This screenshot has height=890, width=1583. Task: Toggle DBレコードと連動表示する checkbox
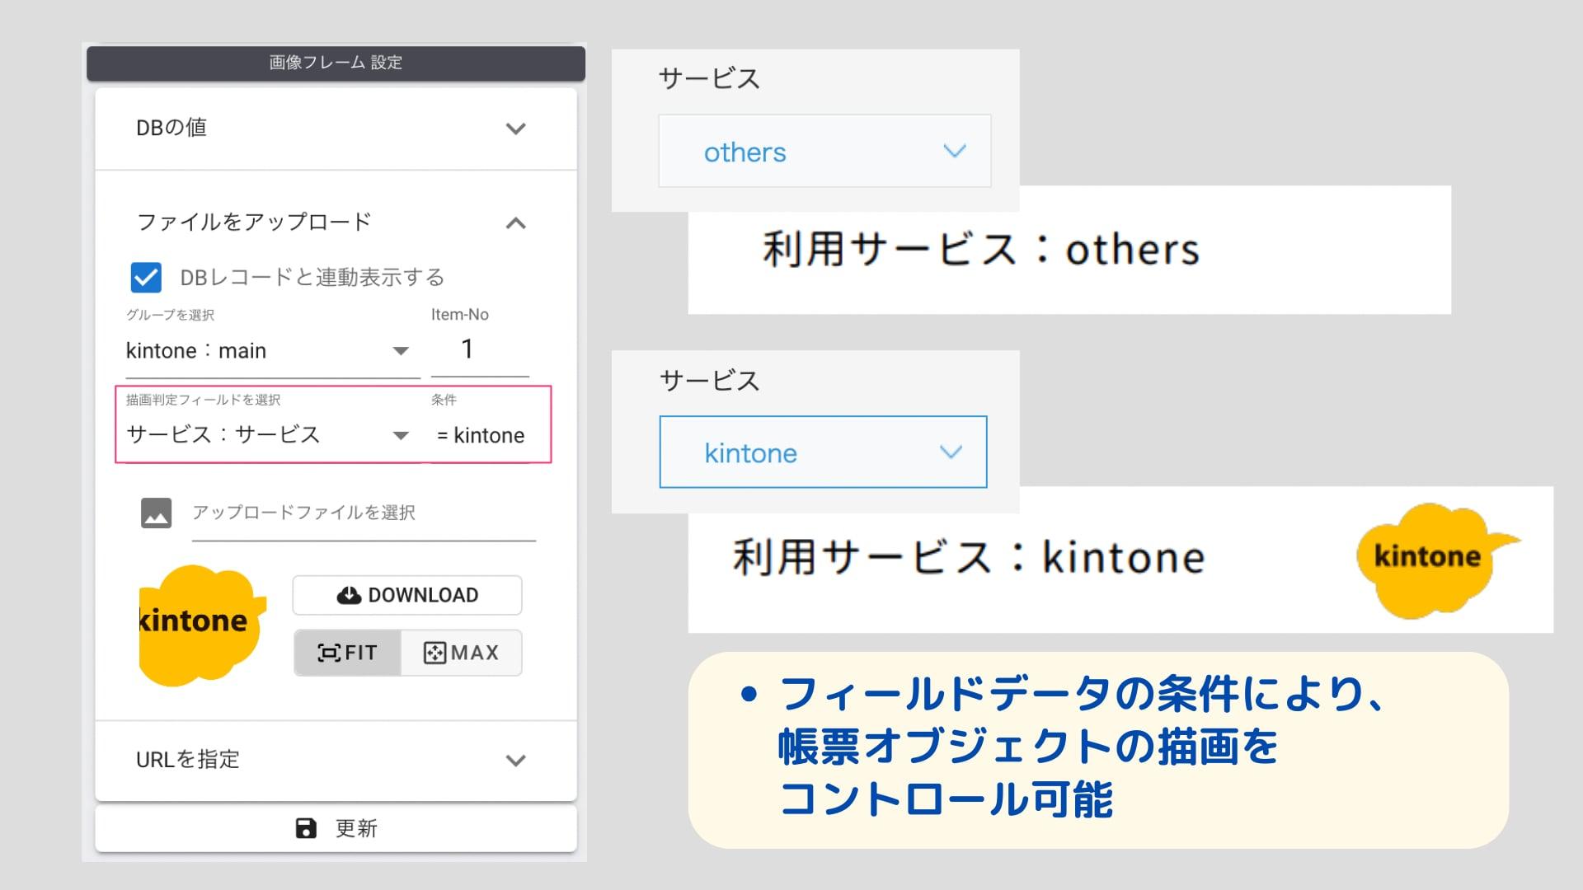coord(146,278)
